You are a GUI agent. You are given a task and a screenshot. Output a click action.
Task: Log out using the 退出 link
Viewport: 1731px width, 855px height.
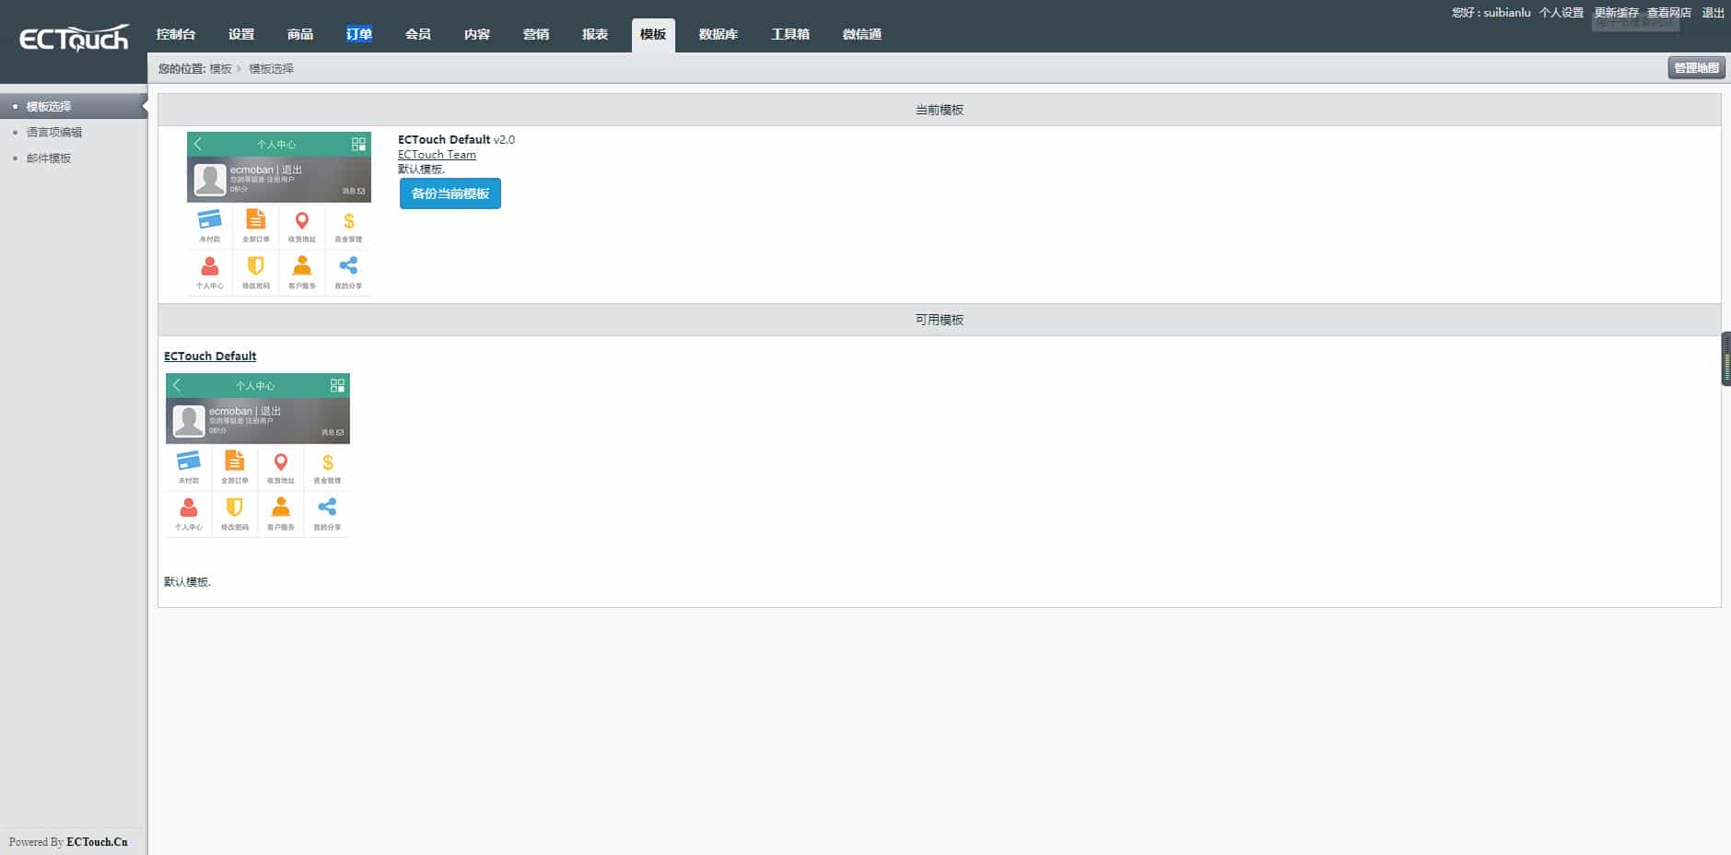tap(1713, 13)
